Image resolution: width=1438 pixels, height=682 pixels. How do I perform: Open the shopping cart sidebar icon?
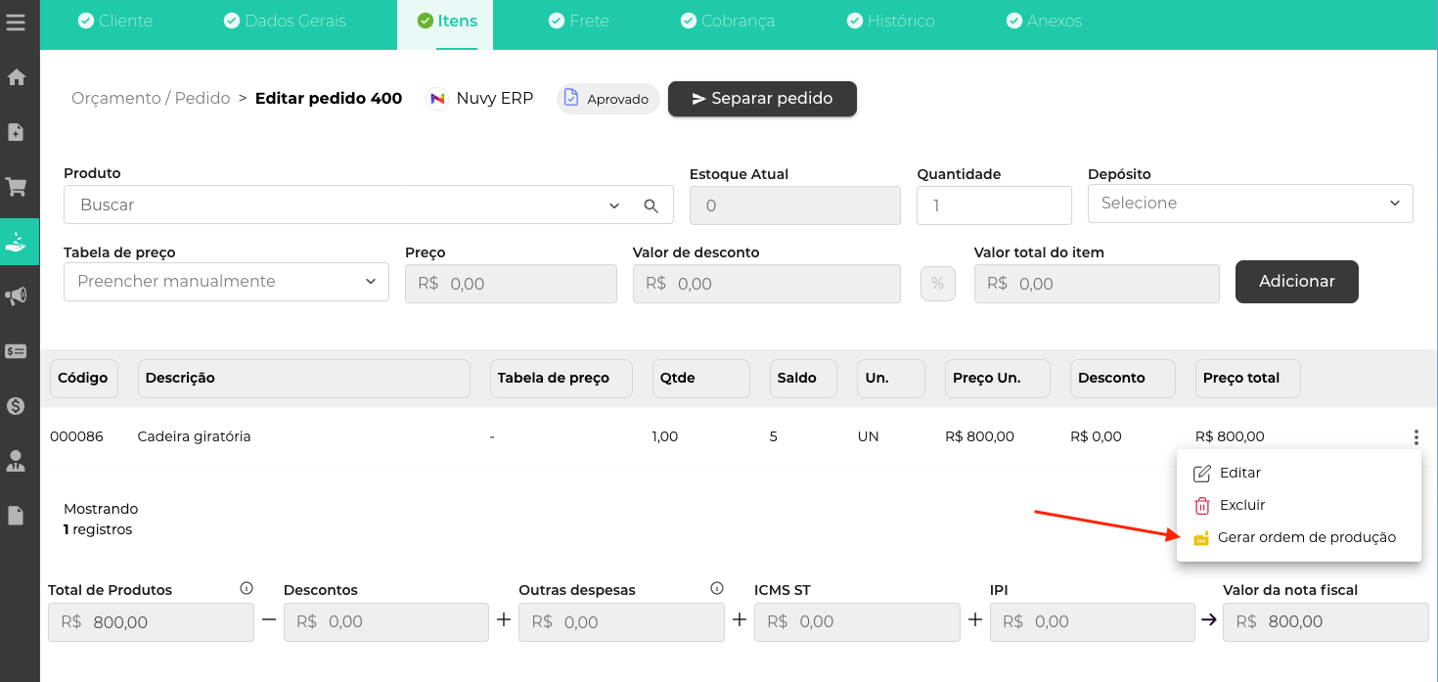coord(17,186)
